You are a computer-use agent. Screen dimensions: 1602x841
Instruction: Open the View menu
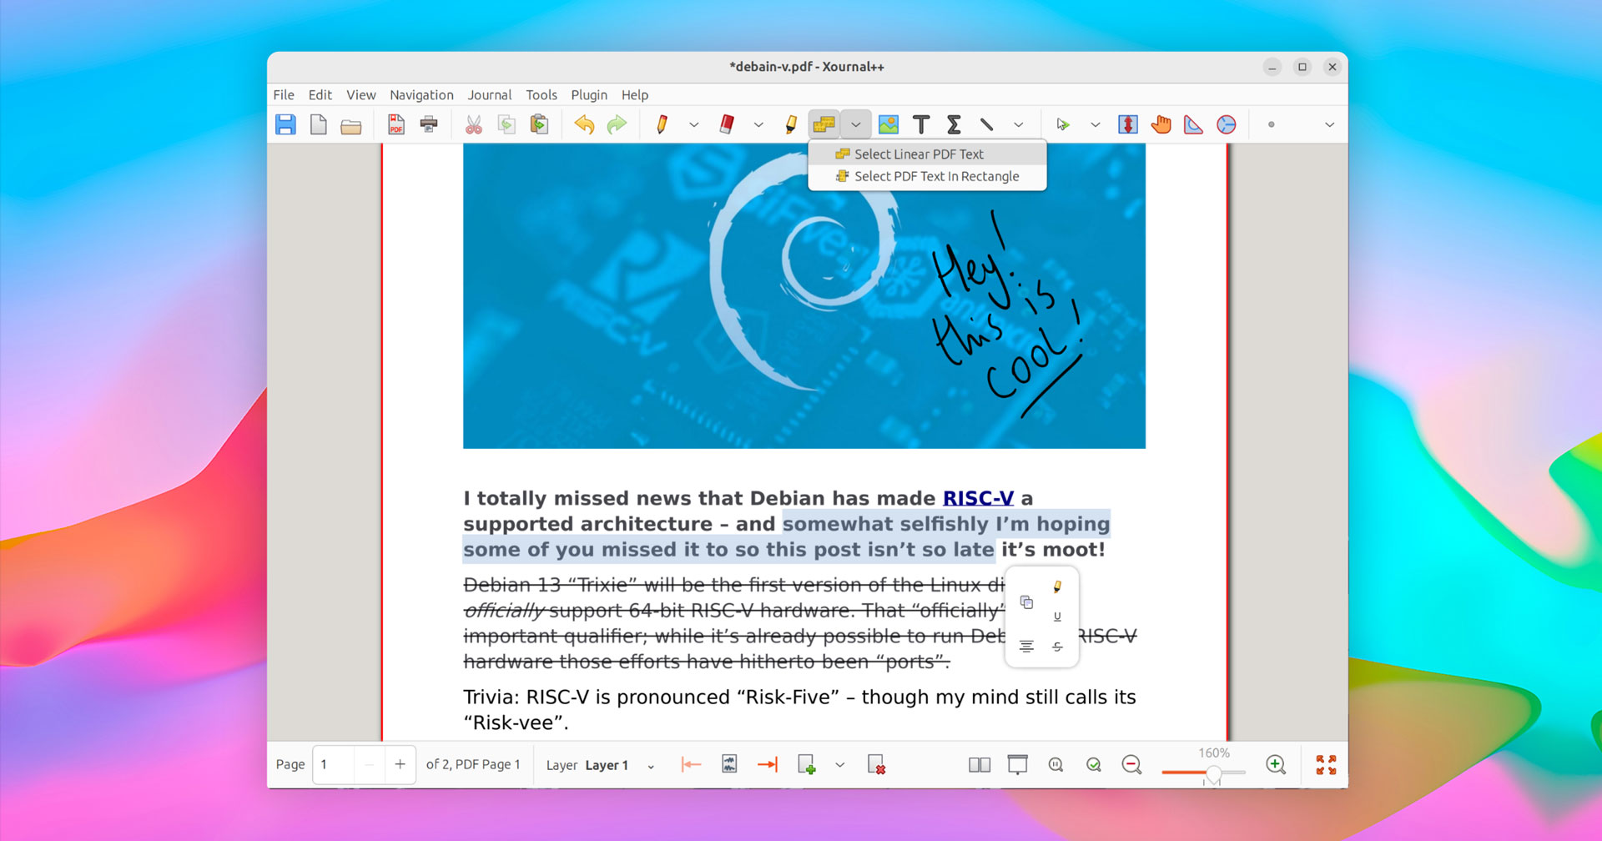361,95
